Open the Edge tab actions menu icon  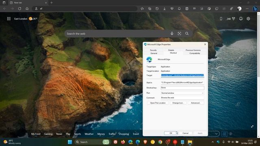pyautogui.click(x=4, y=3)
